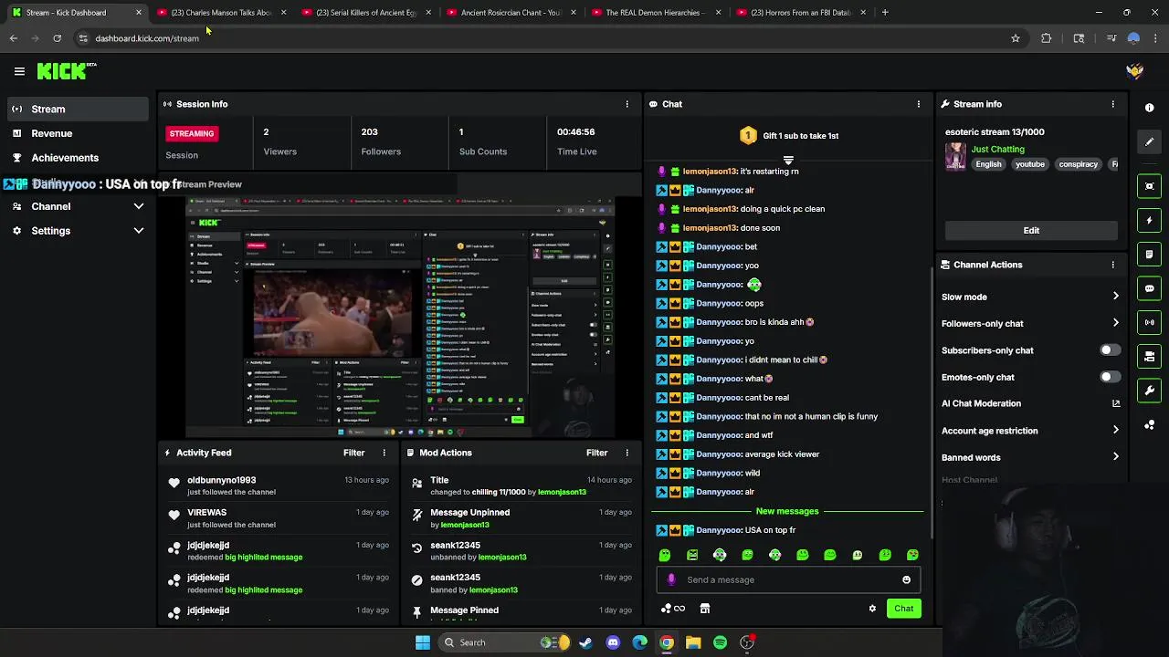Open Account age restriction arrow

click(x=1115, y=431)
